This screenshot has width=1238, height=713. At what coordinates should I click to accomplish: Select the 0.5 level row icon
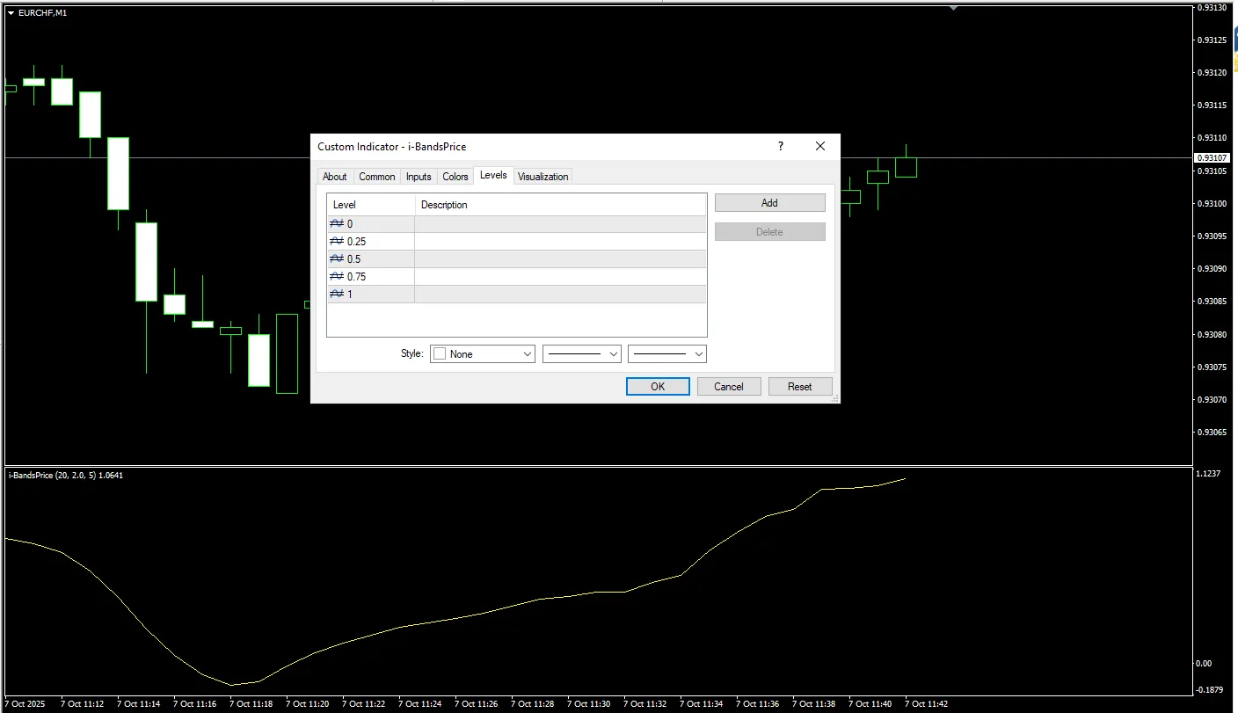pyautogui.click(x=336, y=259)
